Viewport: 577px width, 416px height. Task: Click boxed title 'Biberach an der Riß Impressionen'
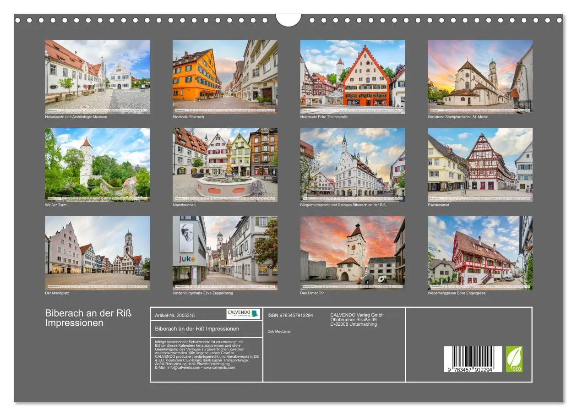pyautogui.click(x=197, y=328)
